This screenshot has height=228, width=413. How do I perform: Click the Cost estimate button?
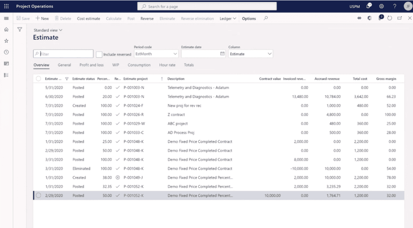click(x=88, y=19)
